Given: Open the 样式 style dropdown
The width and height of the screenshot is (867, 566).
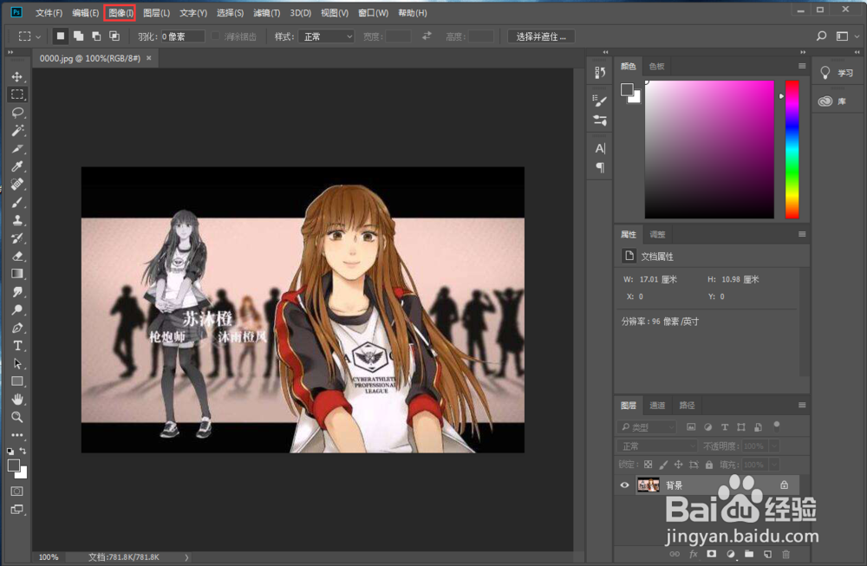Looking at the screenshot, I should point(326,36).
